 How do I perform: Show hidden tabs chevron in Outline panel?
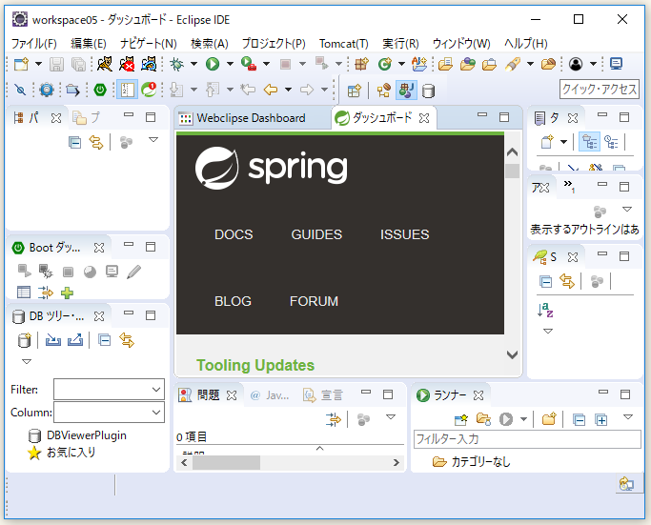569,186
